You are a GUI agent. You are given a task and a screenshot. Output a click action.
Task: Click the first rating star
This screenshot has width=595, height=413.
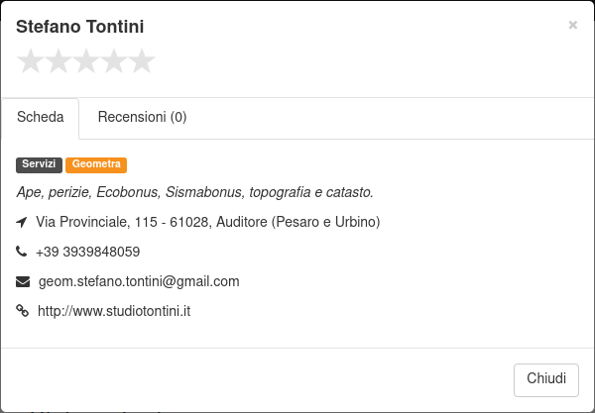31,61
